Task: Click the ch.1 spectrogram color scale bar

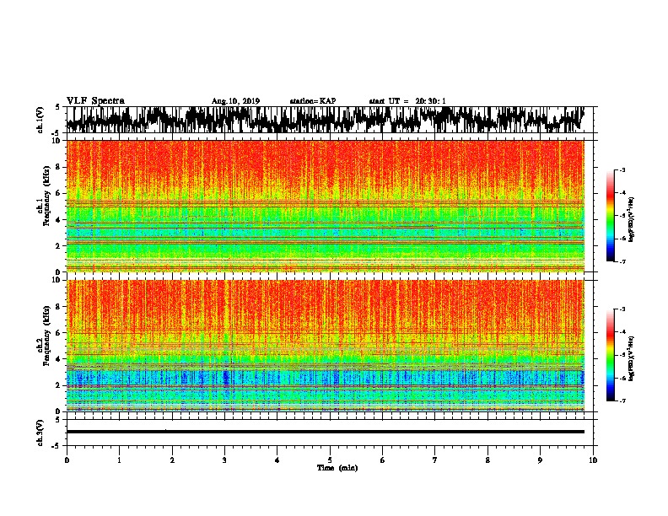Action: tap(610, 216)
